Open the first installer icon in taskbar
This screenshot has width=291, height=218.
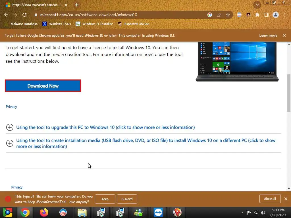pos(101,212)
